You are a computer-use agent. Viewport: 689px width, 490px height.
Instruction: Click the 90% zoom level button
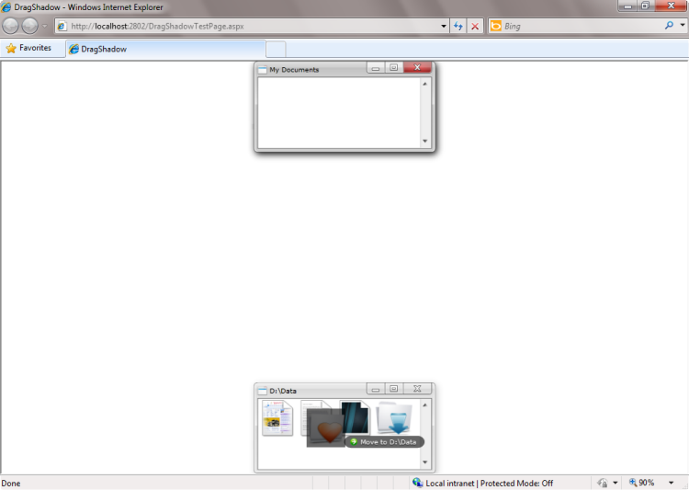tap(642, 483)
